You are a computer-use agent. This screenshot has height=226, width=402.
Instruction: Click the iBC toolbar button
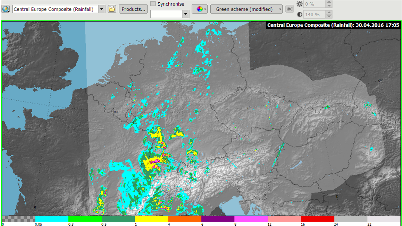[x=290, y=9]
